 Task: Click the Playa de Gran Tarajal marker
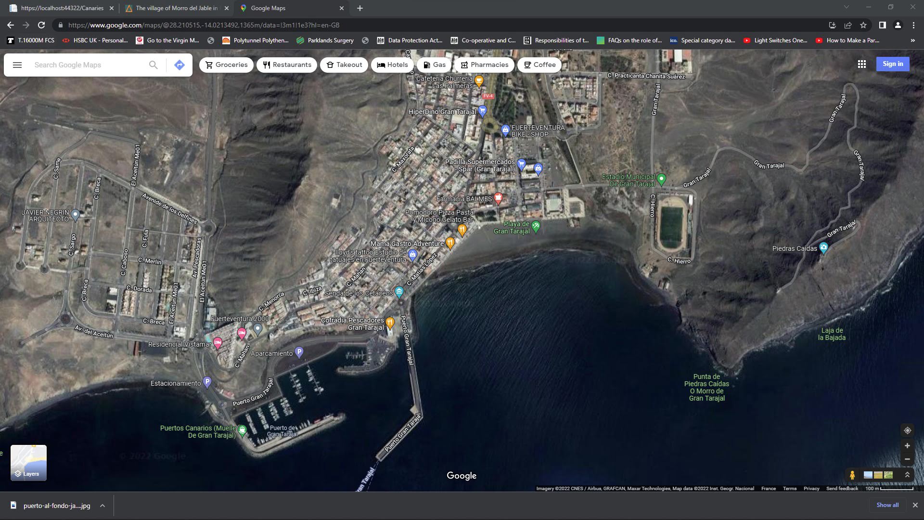(x=536, y=225)
